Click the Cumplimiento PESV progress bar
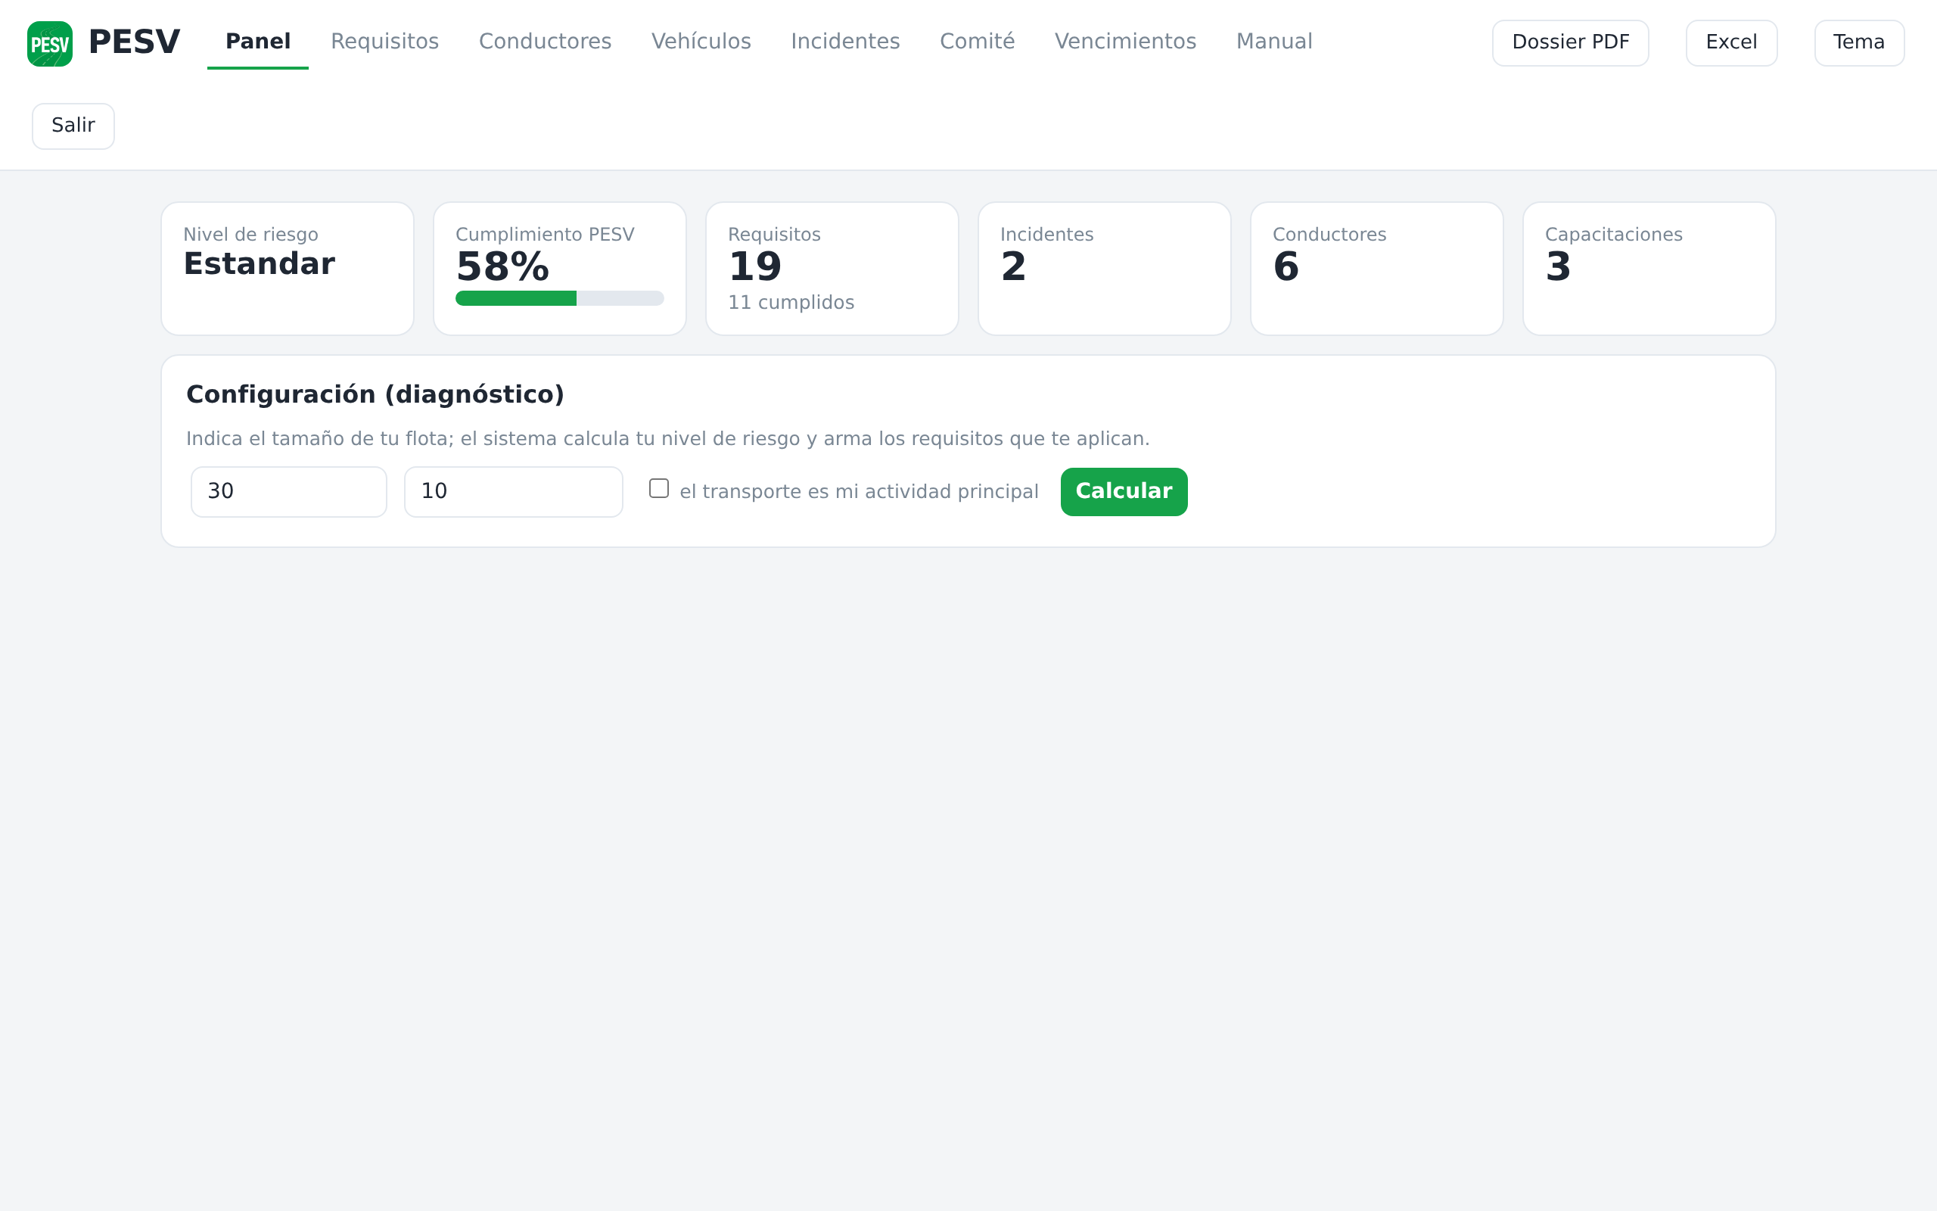 click(x=559, y=298)
